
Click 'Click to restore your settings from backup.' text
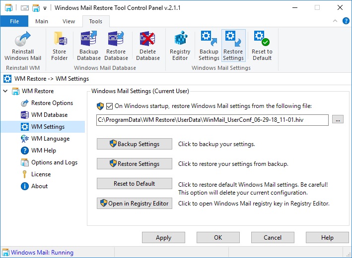pyautogui.click(x=233, y=164)
